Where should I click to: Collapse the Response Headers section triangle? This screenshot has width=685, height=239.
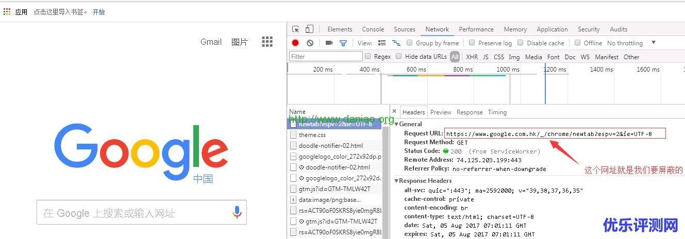pos(396,181)
